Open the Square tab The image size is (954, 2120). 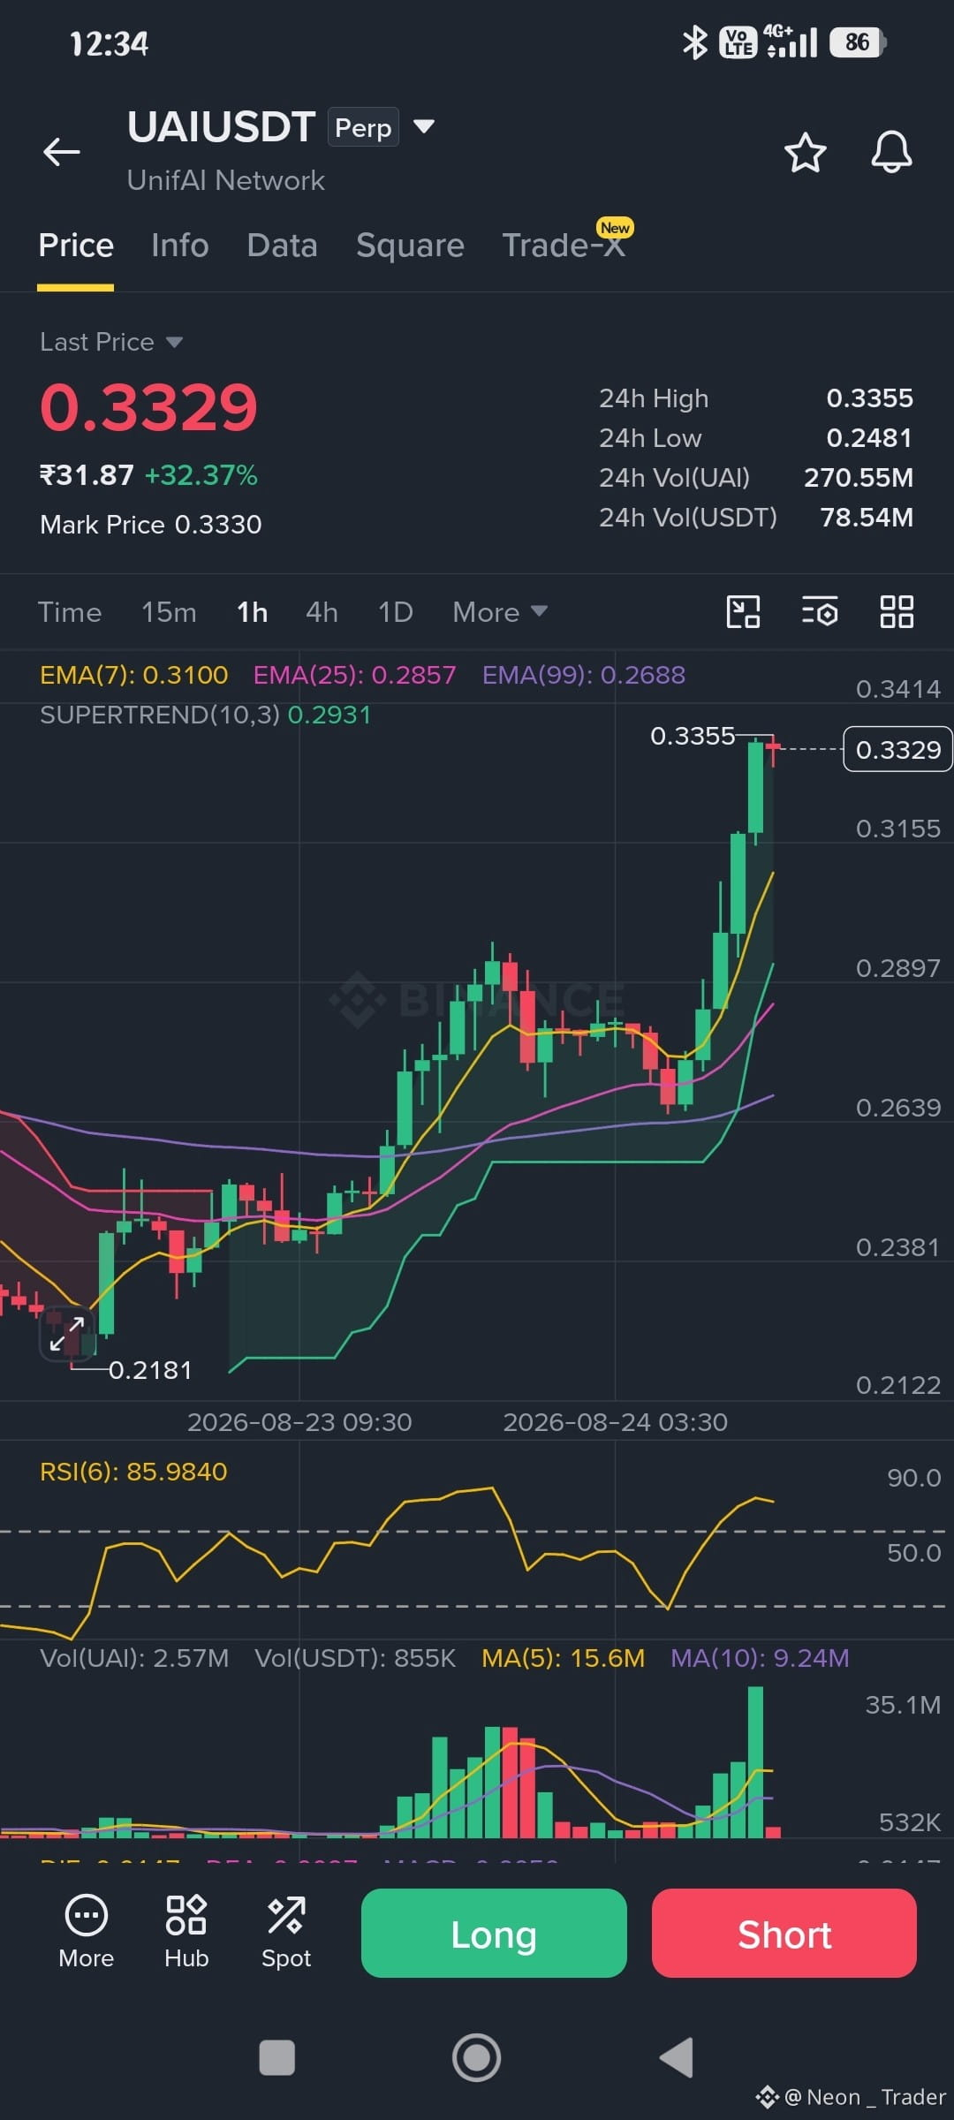[410, 246]
